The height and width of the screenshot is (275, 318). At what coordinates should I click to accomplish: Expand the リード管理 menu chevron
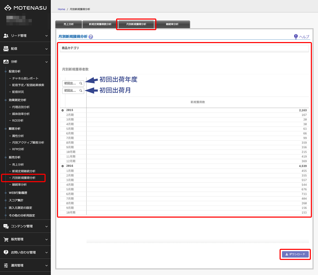point(46,36)
